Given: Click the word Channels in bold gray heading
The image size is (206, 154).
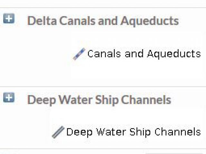Looking at the screenshot, I should click(x=146, y=99).
